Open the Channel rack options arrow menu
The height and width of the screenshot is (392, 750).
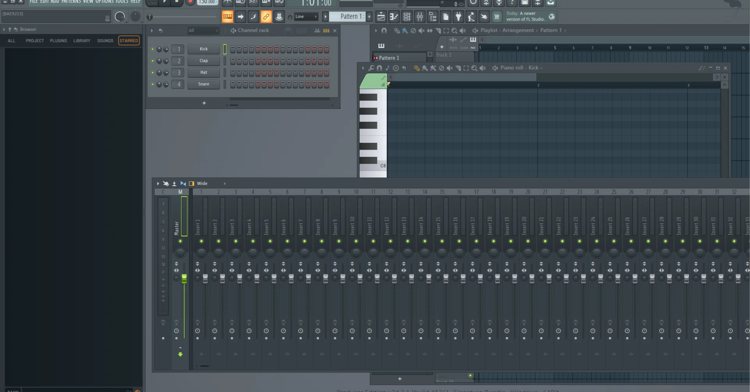[x=152, y=30]
